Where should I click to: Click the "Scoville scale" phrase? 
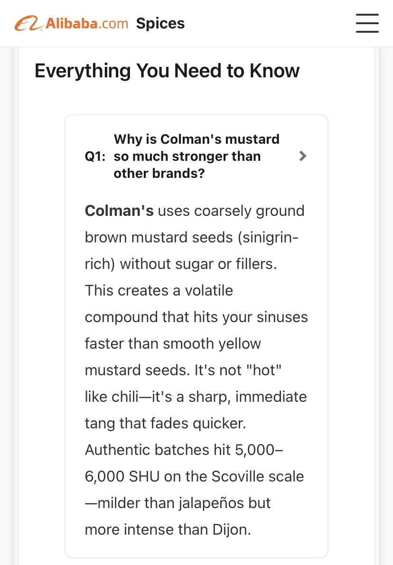[256, 476]
